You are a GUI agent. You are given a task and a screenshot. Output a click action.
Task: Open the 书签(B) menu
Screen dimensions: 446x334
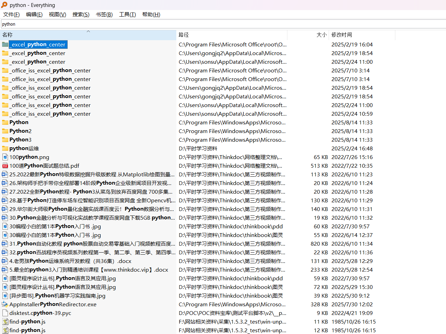[104, 14]
